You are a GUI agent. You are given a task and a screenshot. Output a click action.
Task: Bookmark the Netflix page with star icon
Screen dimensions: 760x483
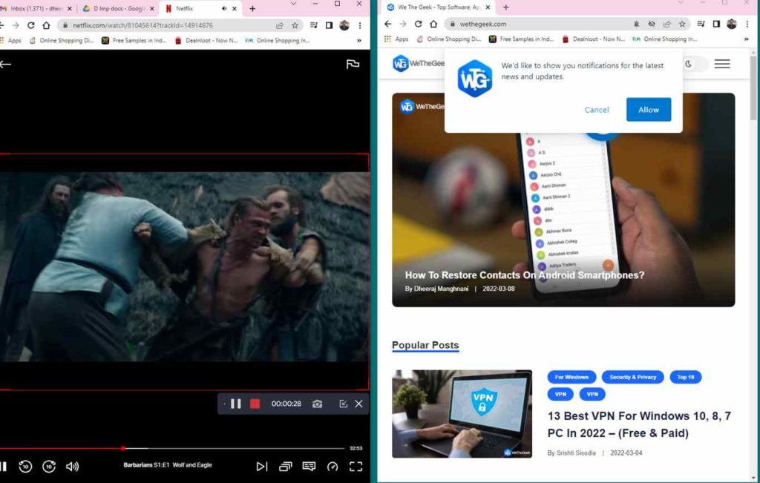click(295, 25)
